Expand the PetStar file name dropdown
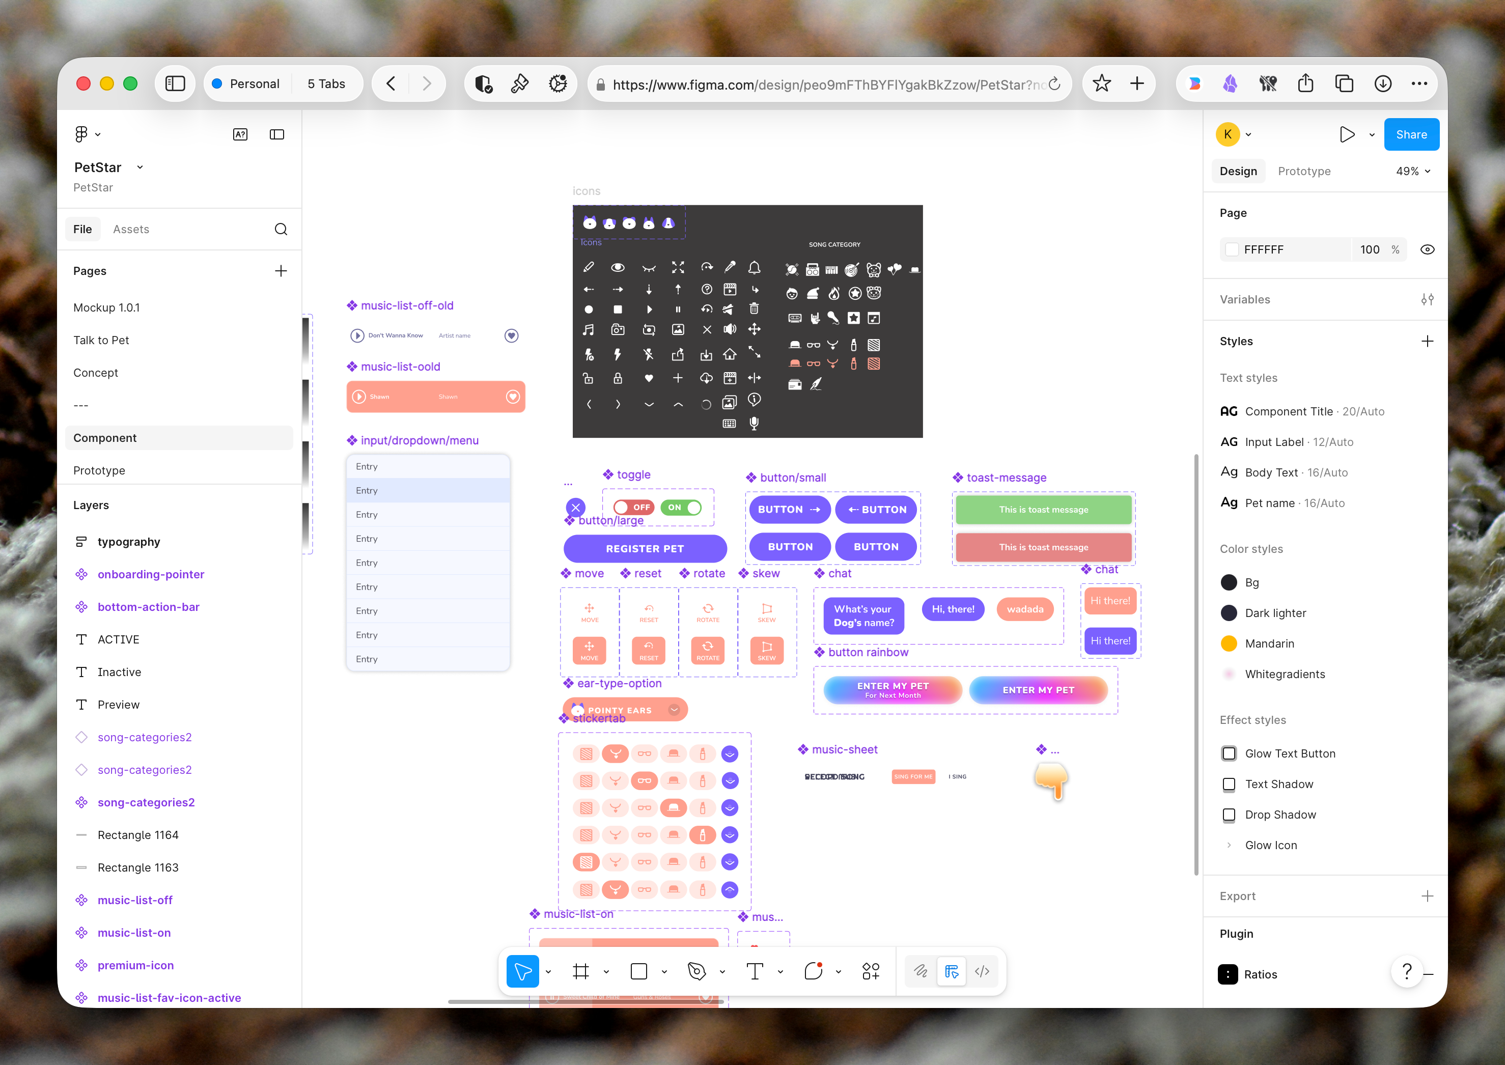The width and height of the screenshot is (1505, 1065). click(x=140, y=167)
